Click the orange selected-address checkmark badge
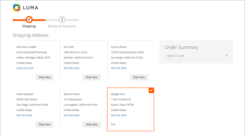The image size is (245, 137). (151, 90)
